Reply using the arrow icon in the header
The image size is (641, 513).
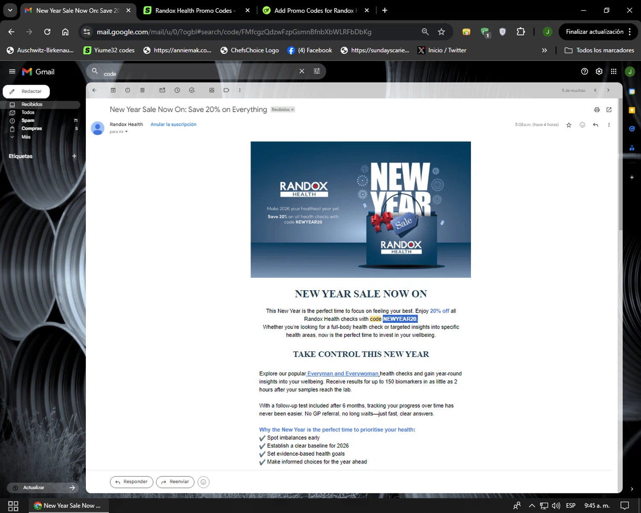click(596, 125)
